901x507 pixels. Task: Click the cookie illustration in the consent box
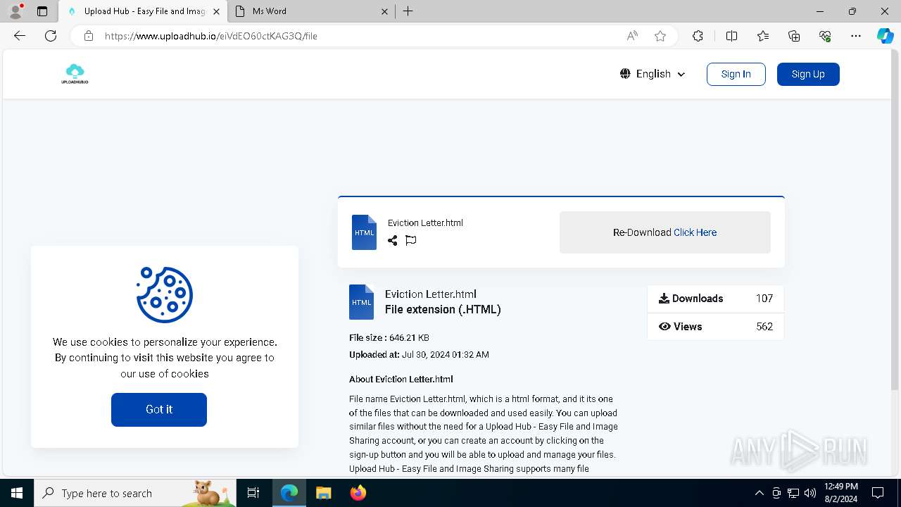[165, 294]
